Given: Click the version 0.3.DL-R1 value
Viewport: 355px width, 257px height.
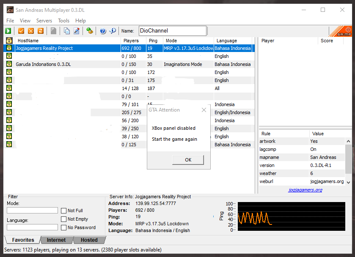Looking at the screenshot, I should tap(321, 165).
